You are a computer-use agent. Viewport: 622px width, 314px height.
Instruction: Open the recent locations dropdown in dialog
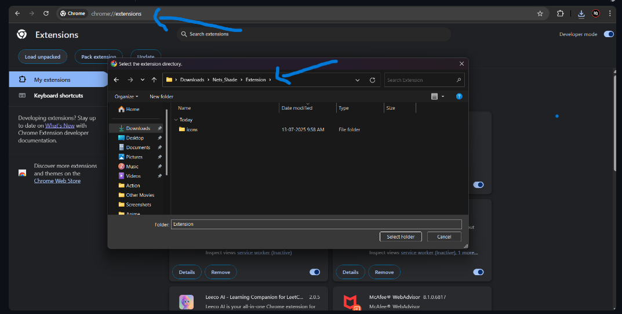click(x=143, y=80)
